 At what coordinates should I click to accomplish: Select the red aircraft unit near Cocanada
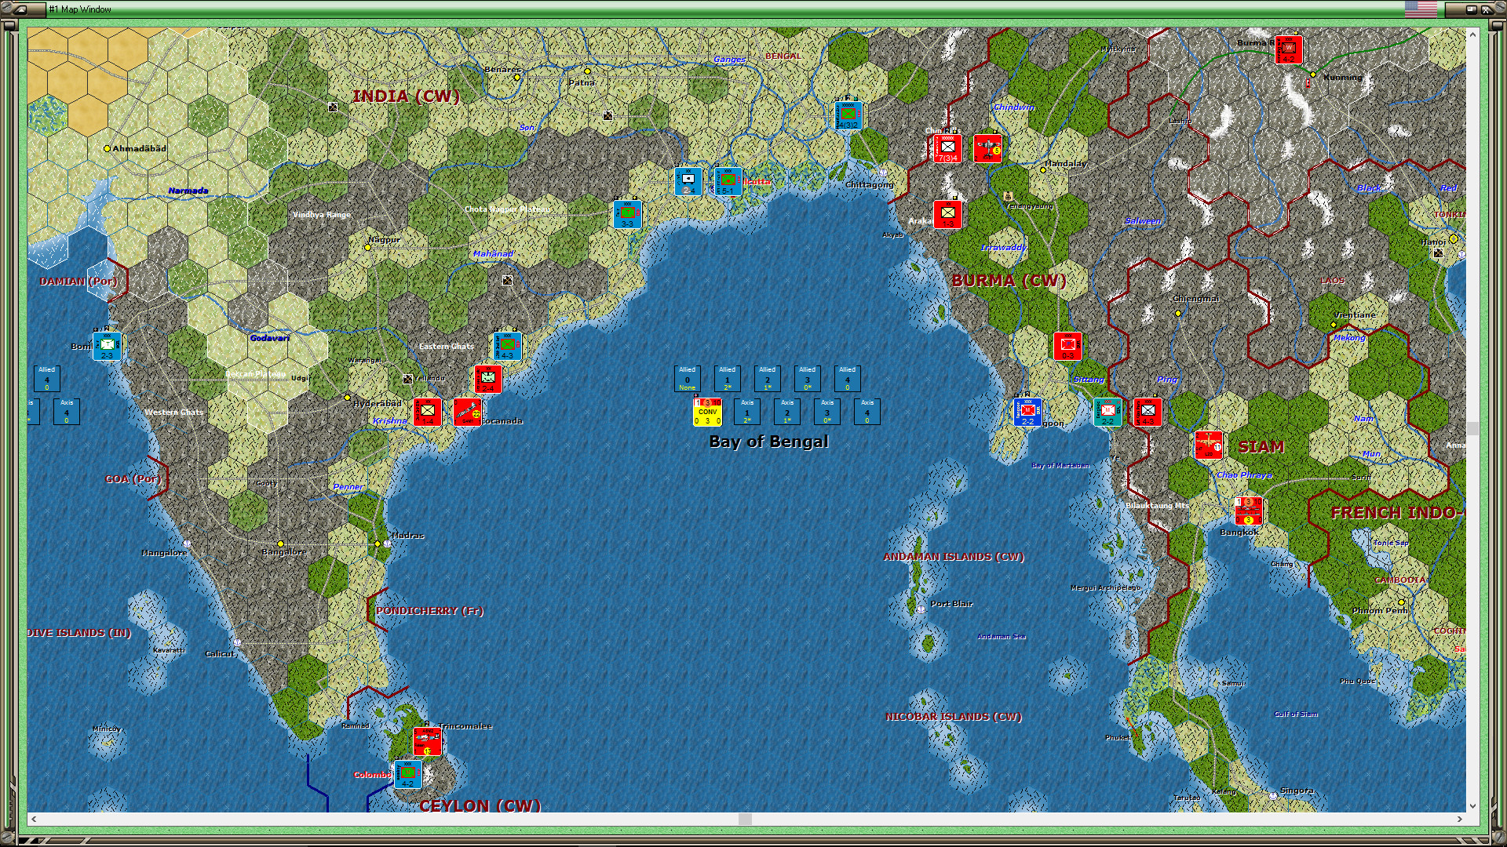pos(468,412)
